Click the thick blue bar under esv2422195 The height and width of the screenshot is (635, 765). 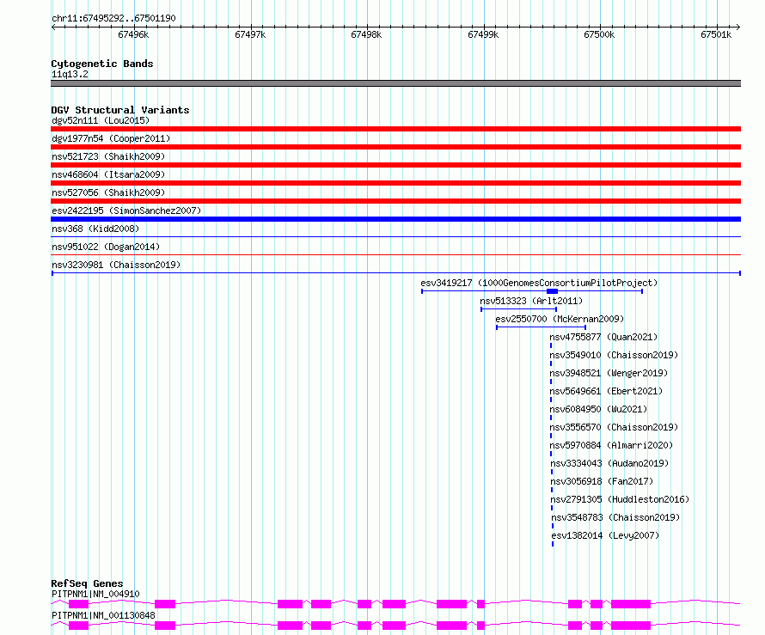tap(395, 219)
